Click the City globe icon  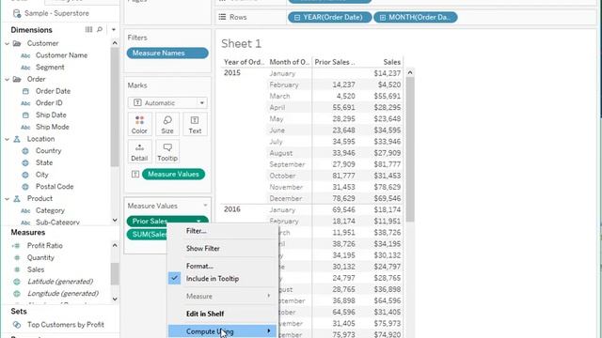click(x=25, y=175)
